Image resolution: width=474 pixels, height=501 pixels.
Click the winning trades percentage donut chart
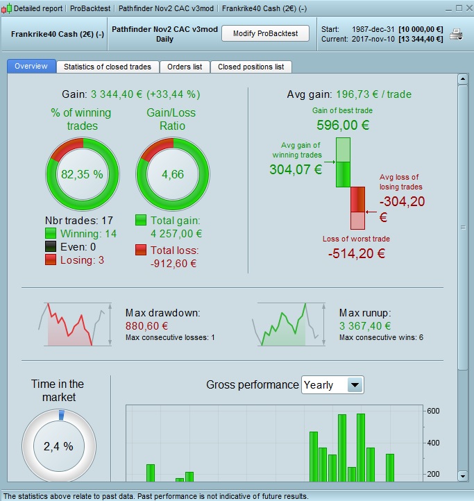coord(83,174)
